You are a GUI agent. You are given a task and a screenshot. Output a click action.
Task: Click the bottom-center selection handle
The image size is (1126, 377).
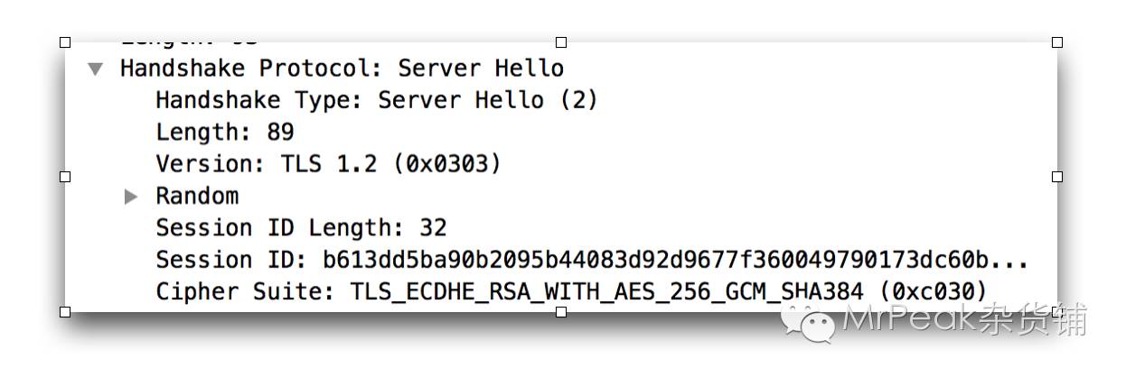[561, 311]
